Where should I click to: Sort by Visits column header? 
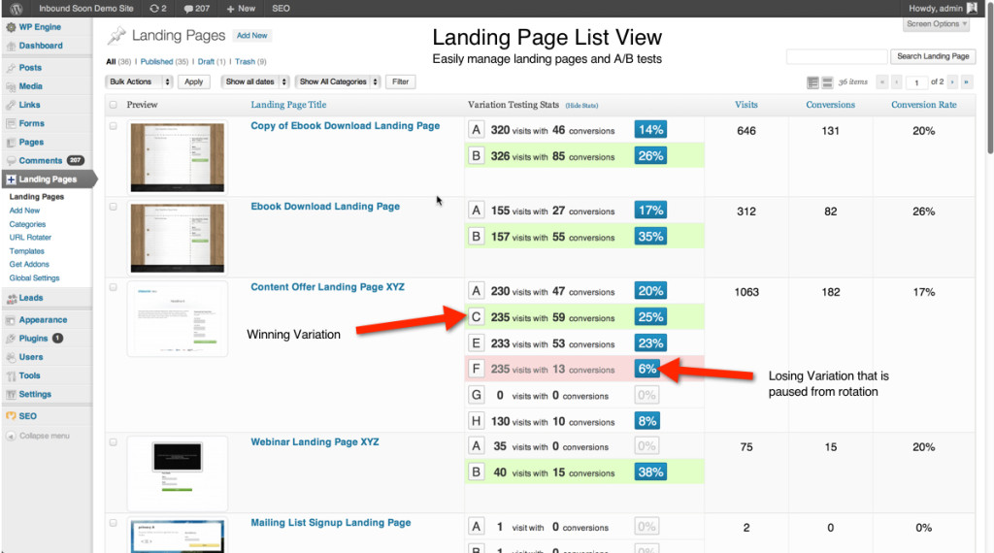pyautogui.click(x=746, y=105)
